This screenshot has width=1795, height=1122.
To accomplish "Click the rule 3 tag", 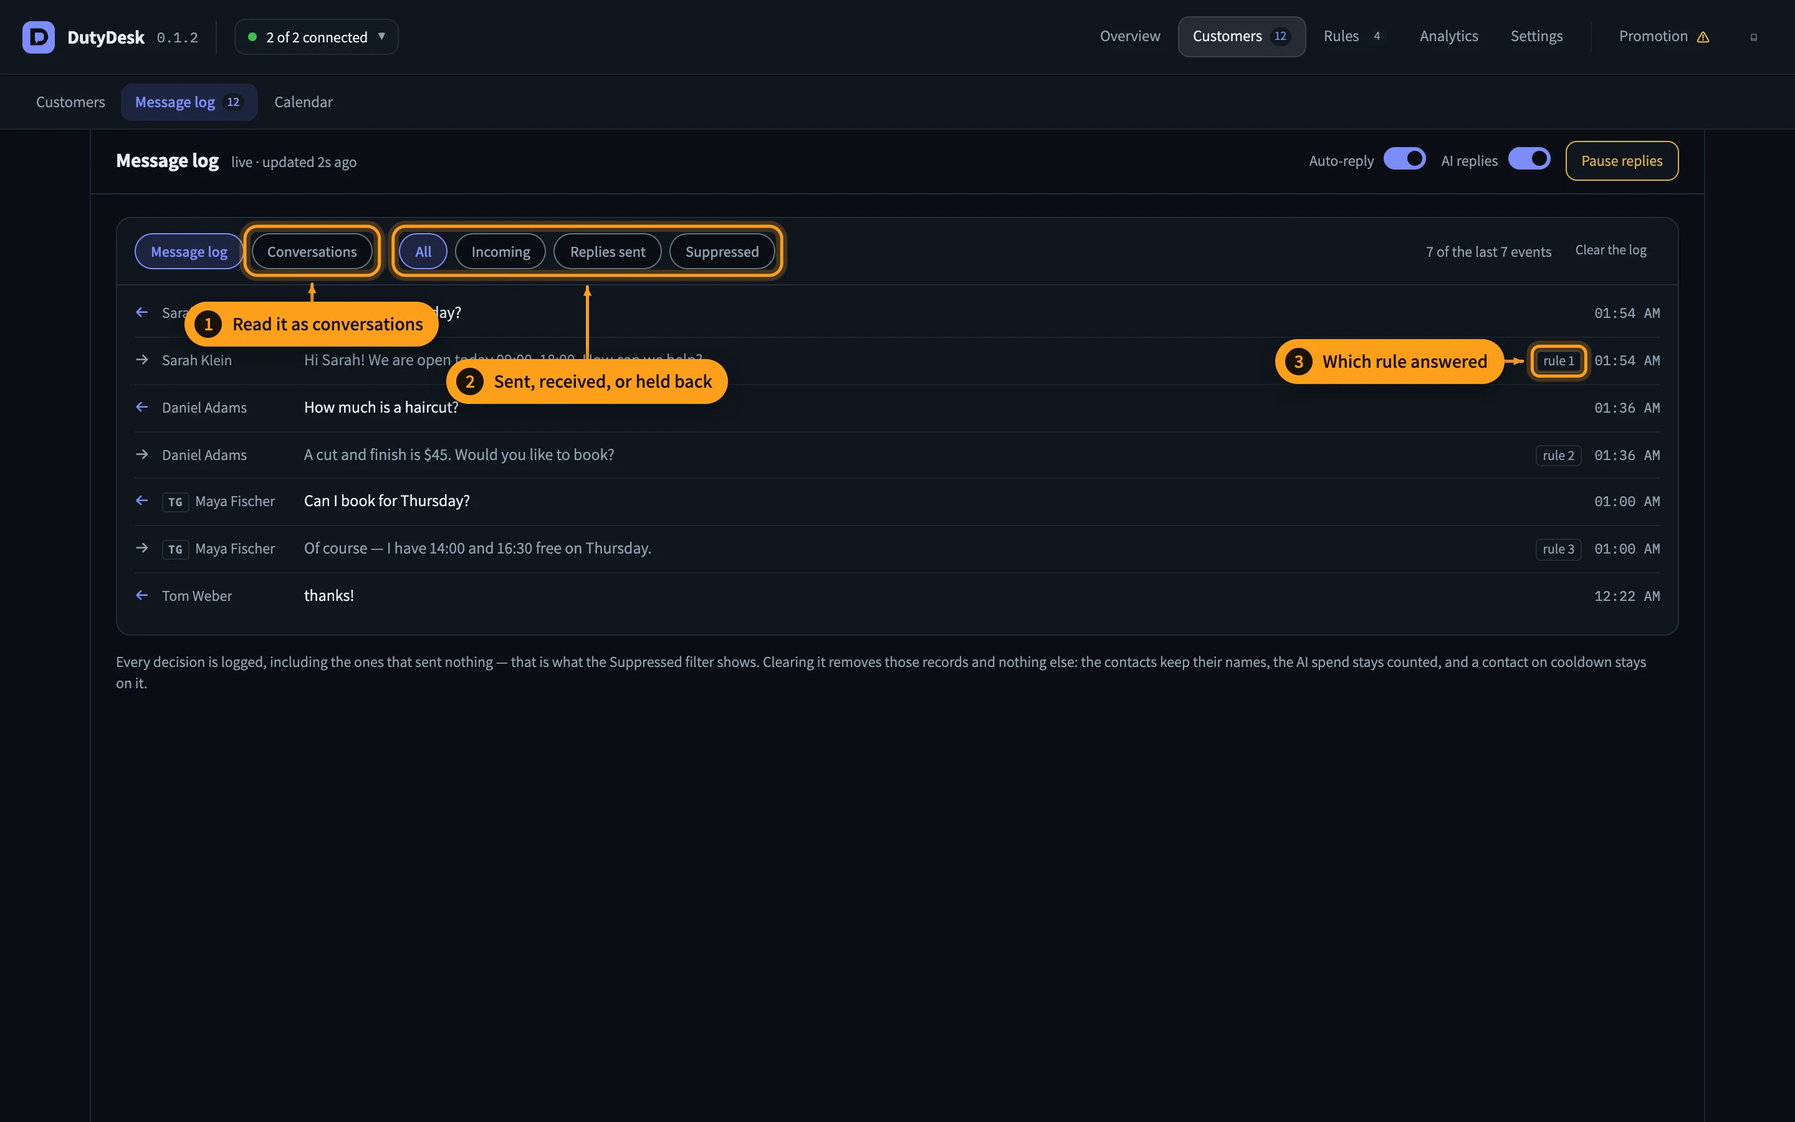I will 1558,549.
